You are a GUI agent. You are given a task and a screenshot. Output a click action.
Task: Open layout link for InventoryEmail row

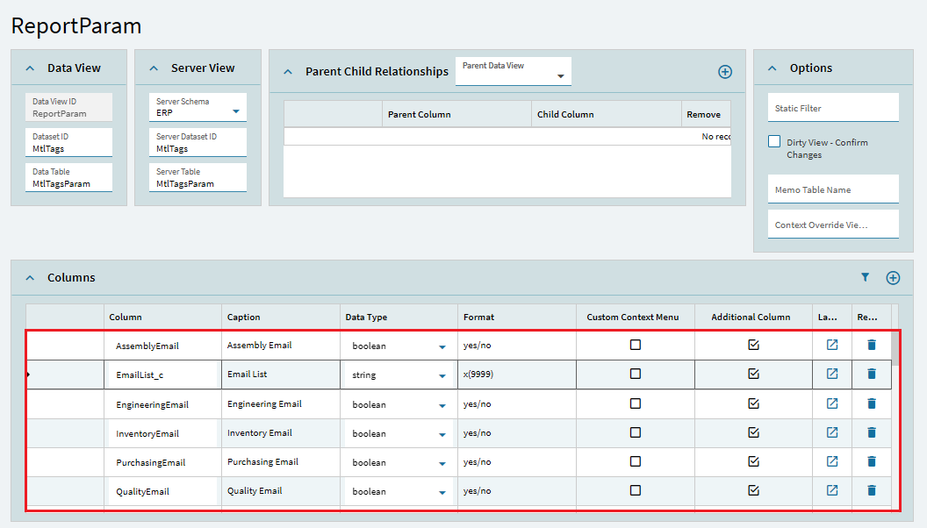[832, 432]
